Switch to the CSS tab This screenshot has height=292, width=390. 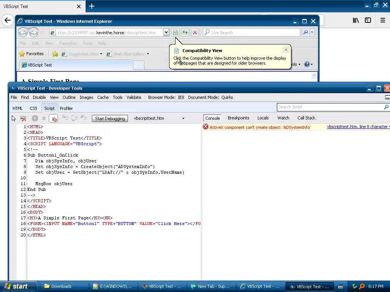(x=34, y=108)
